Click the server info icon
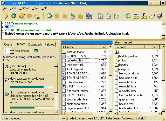The width and height of the screenshot is (166, 121). click(x=160, y=16)
